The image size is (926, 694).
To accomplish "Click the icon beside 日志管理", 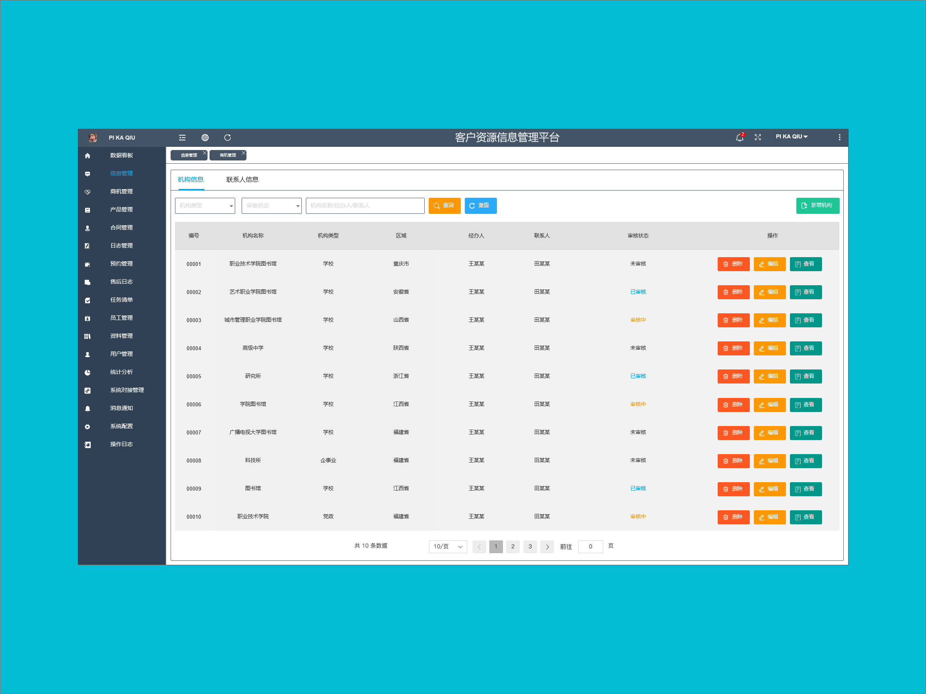I will pyautogui.click(x=88, y=246).
